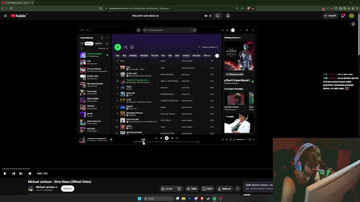
Task: Select the Folk rock genre chip
Action: (207, 56)
